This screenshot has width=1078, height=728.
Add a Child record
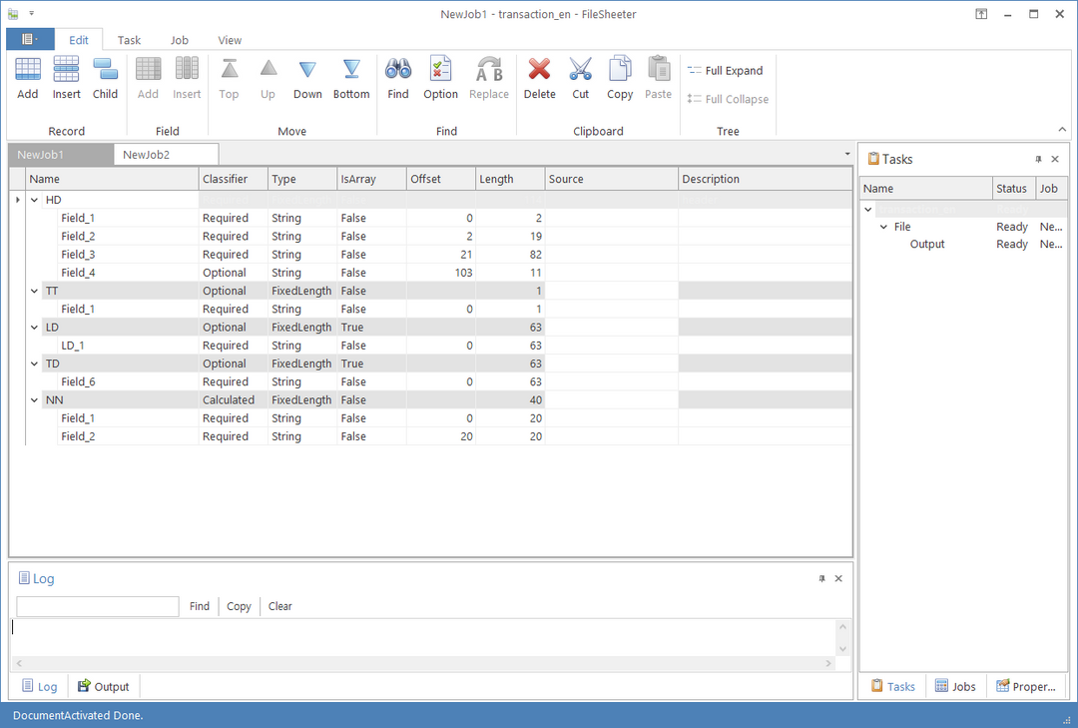(x=105, y=70)
